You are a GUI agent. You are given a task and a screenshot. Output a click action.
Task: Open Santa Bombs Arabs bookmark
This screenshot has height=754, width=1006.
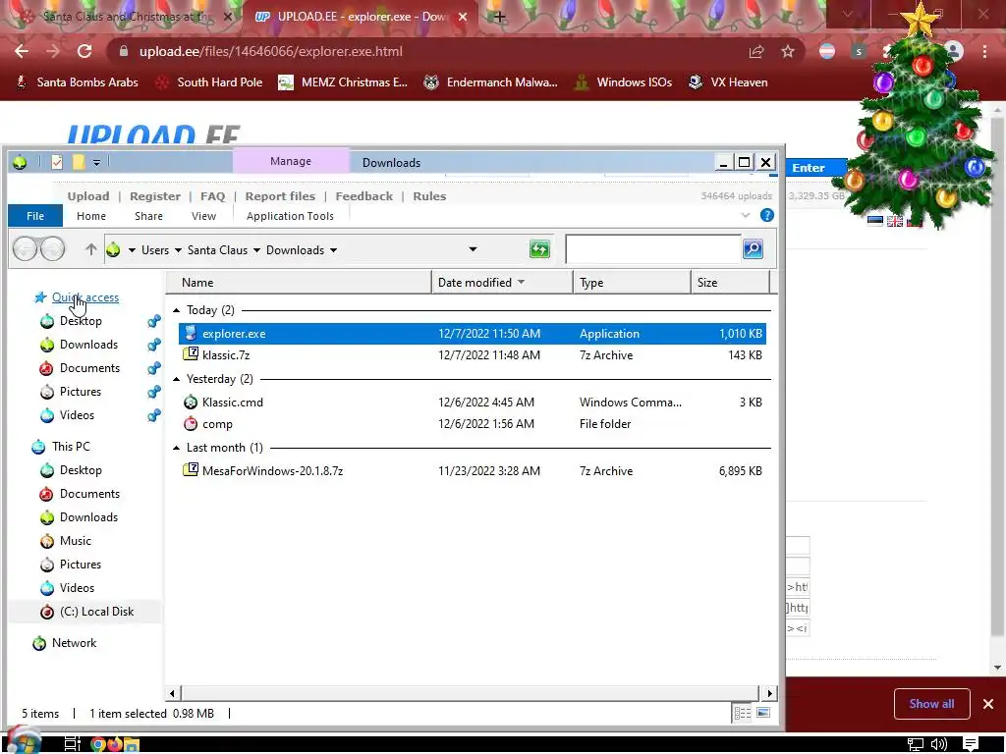tap(78, 82)
